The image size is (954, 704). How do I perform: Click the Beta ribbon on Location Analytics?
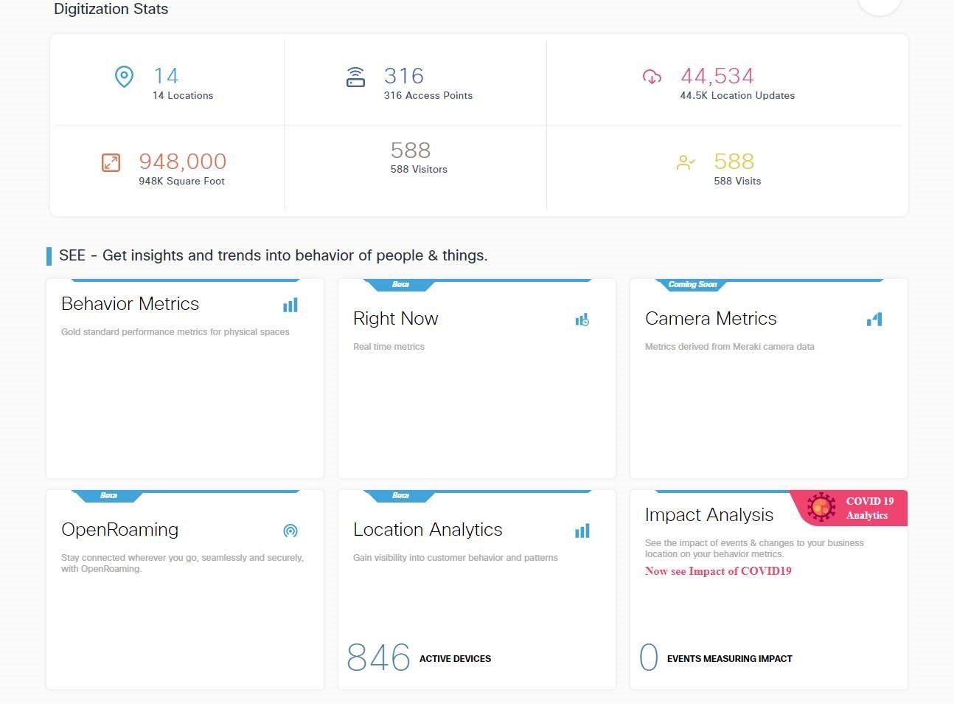tap(400, 495)
